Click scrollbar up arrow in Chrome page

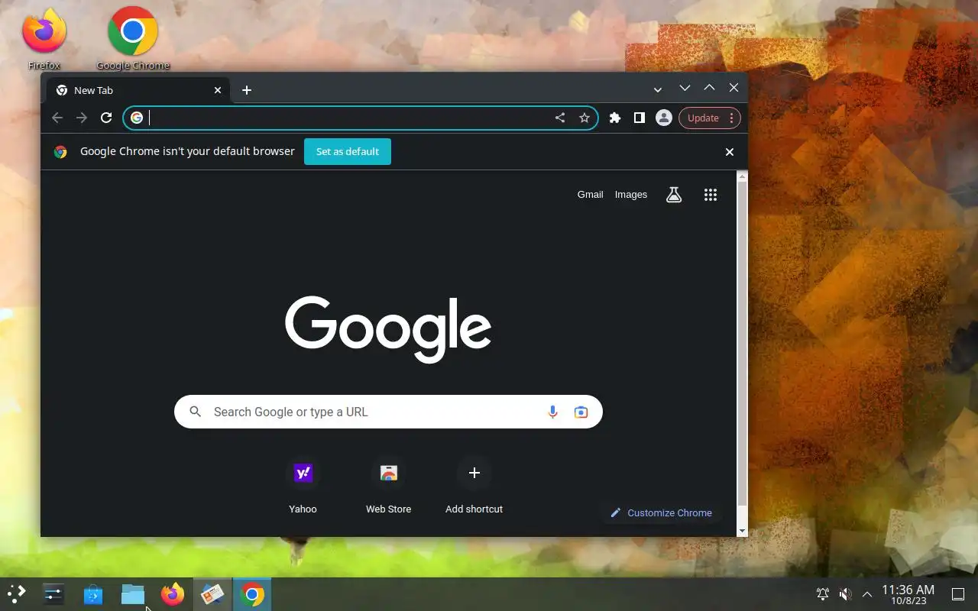pyautogui.click(x=742, y=176)
